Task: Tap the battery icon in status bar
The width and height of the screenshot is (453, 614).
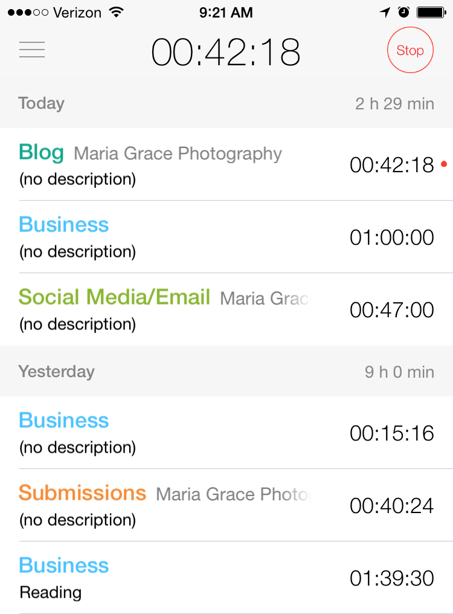Action: click(431, 13)
